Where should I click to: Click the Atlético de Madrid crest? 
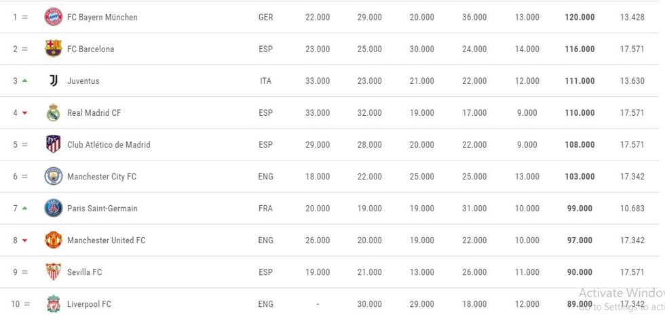(x=53, y=144)
